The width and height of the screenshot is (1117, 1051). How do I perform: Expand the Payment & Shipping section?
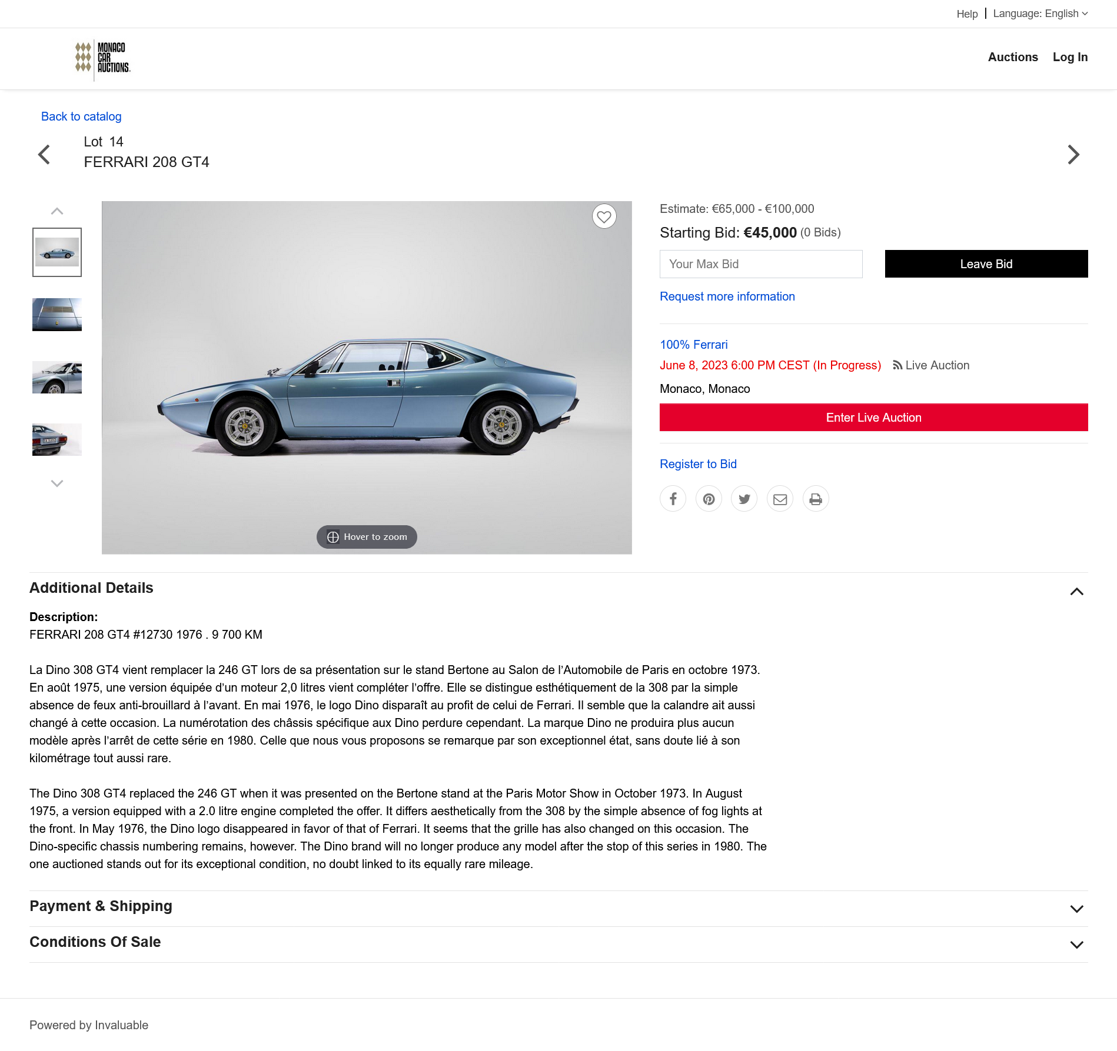tap(1076, 909)
